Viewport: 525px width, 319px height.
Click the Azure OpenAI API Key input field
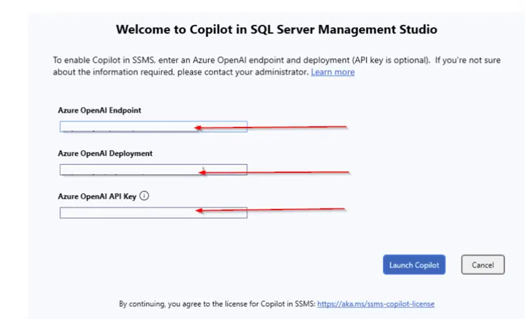153,213
